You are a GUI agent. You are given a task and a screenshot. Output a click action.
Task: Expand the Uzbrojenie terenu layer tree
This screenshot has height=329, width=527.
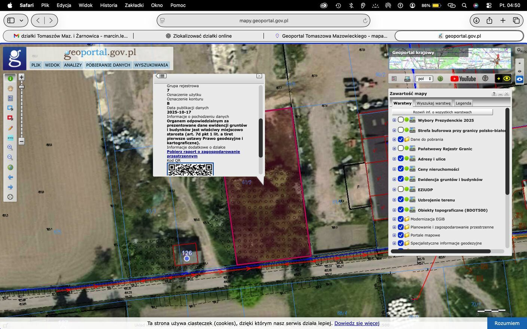[394, 200]
